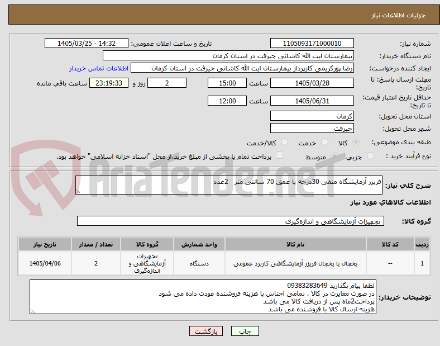
Task: Click the چاپ (print) button
Action: click(245, 331)
